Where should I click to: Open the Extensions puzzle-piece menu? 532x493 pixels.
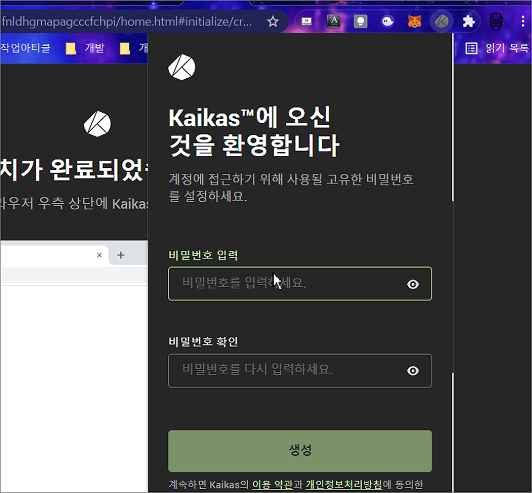pos(469,21)
